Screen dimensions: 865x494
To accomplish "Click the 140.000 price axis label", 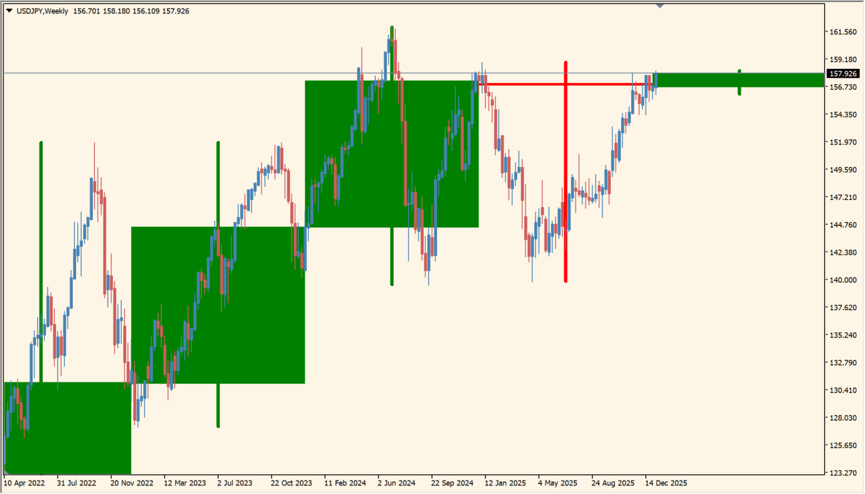I will [842, 280].
